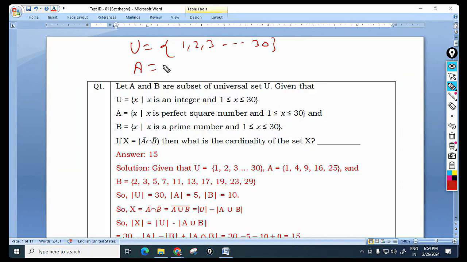Image resolution: width=467 pixels, height=262 pixels.
Task: Pick black color swatch
Action: click(455, 178)
